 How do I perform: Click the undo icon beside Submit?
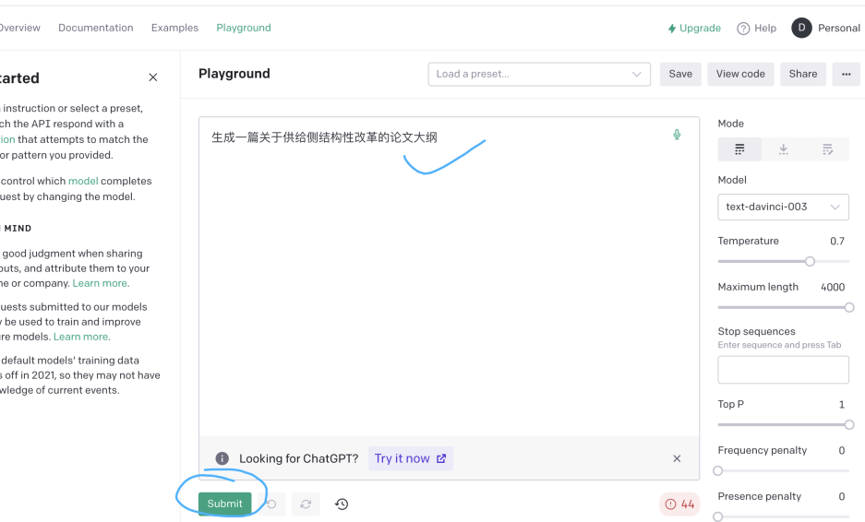tap(271, 504)
